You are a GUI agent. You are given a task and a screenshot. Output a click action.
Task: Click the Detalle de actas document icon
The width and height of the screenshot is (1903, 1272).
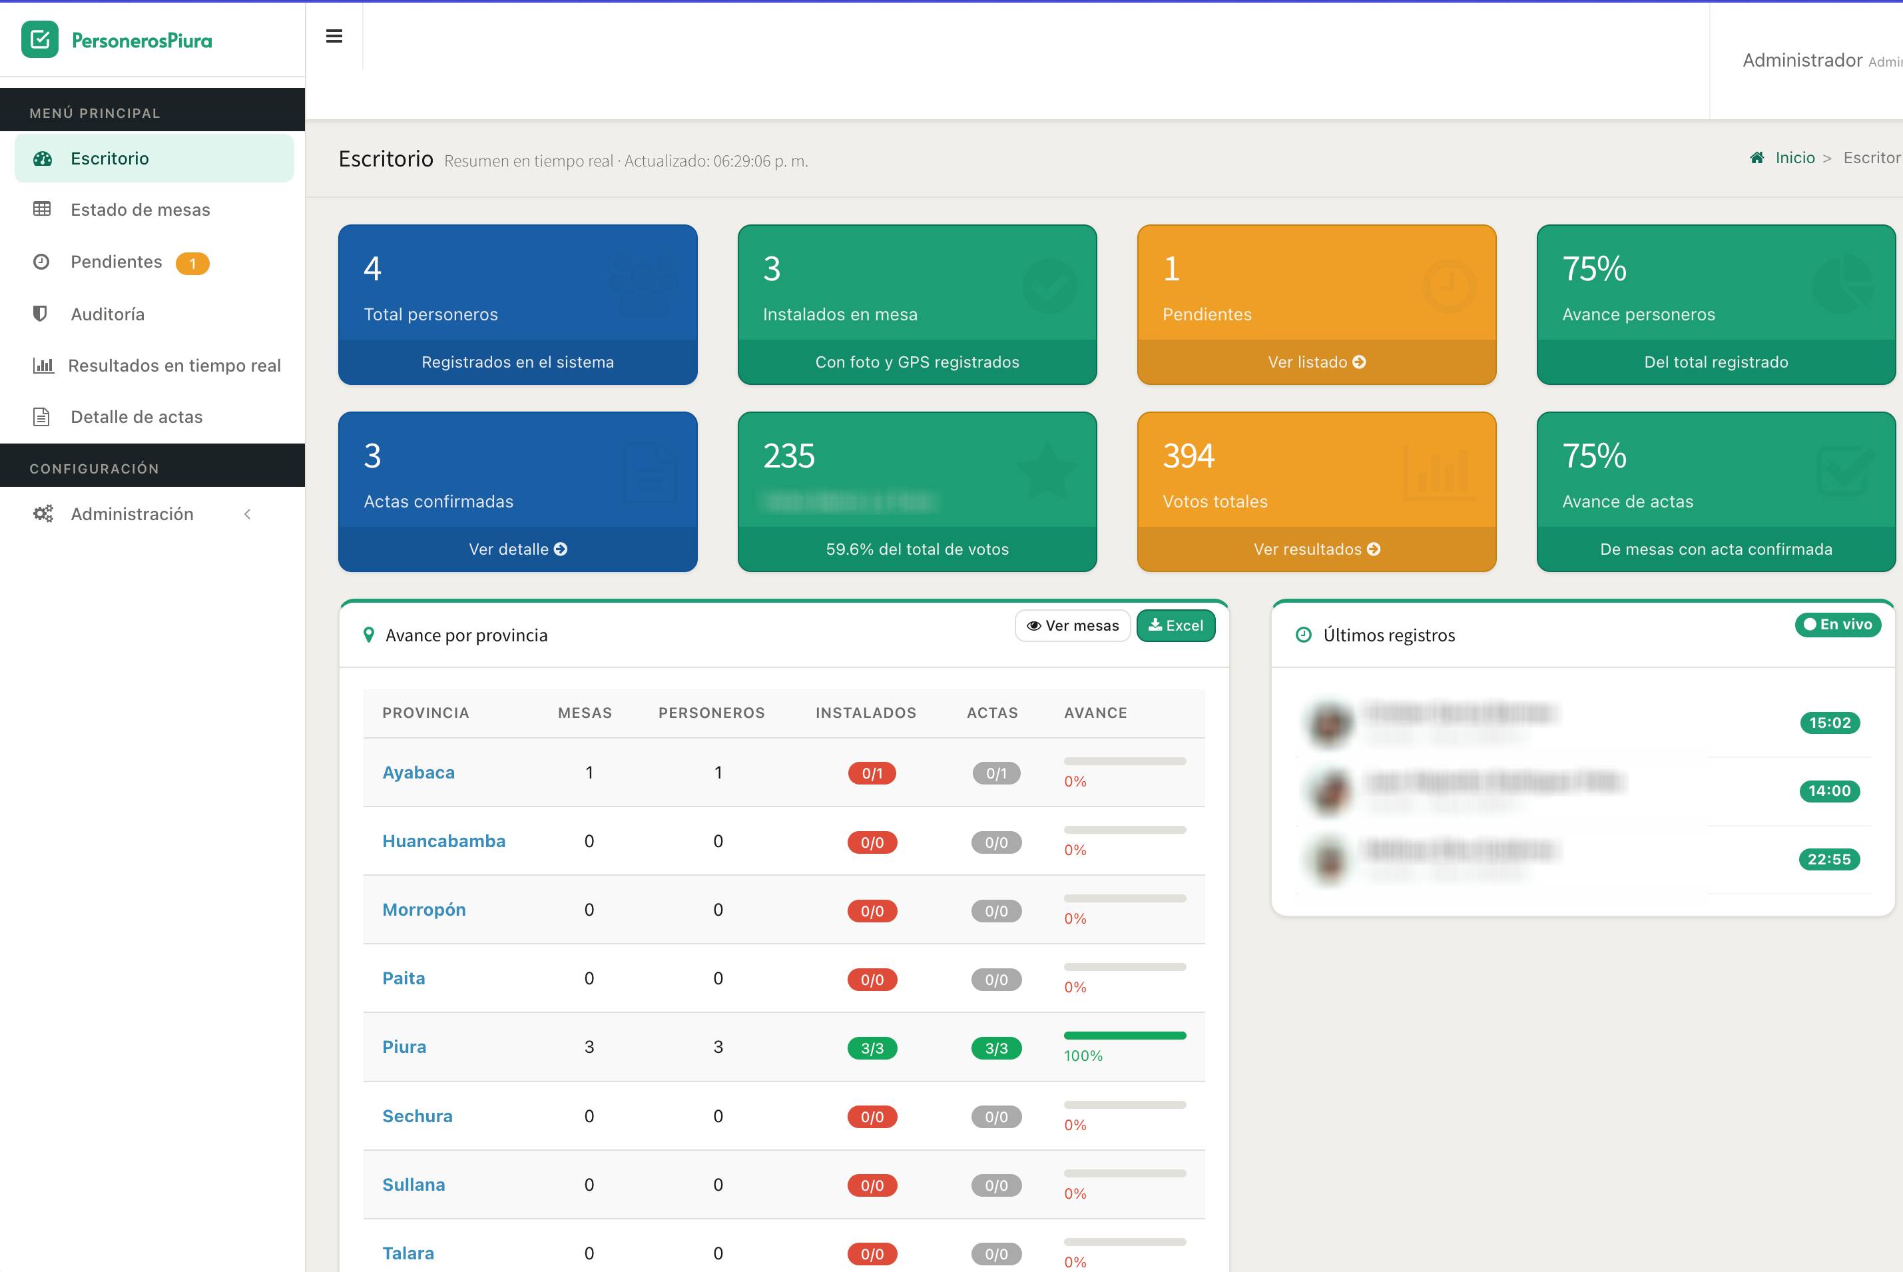(x=41, y=417)
